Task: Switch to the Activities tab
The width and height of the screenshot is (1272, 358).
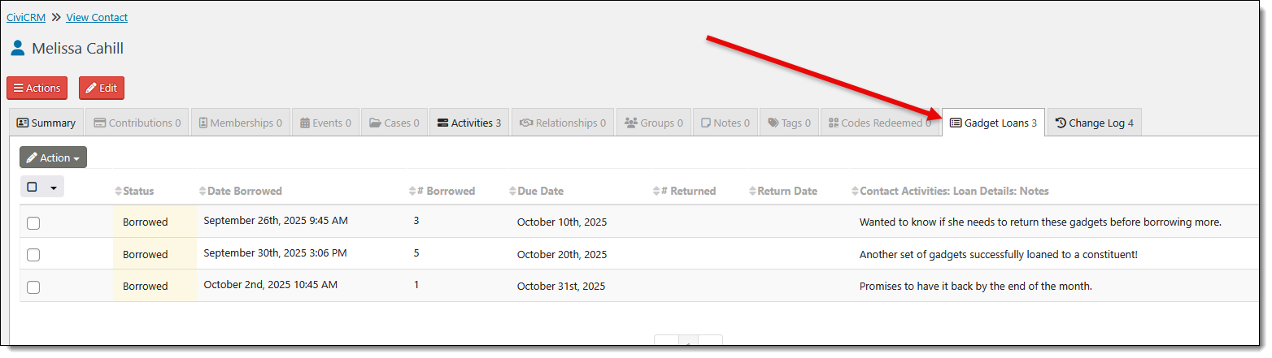Action: pyautogui.click(x=469, y=123)
